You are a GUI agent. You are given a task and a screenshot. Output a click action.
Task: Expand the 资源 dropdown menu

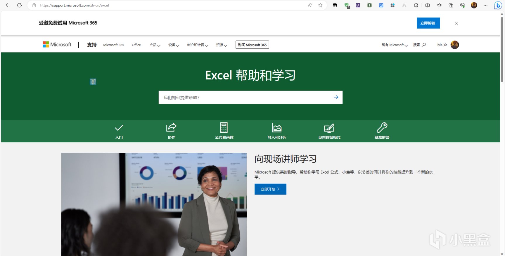tap(222, 45)
